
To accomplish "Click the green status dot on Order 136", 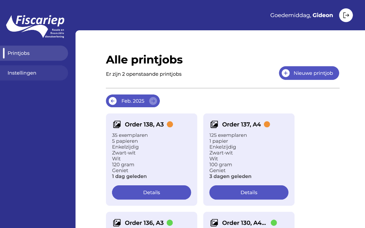I will 170,223.
